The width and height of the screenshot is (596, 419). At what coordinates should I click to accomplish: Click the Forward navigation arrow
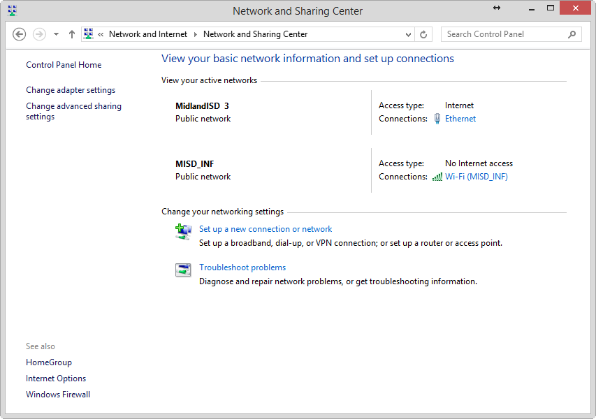(x=39, y=34)
